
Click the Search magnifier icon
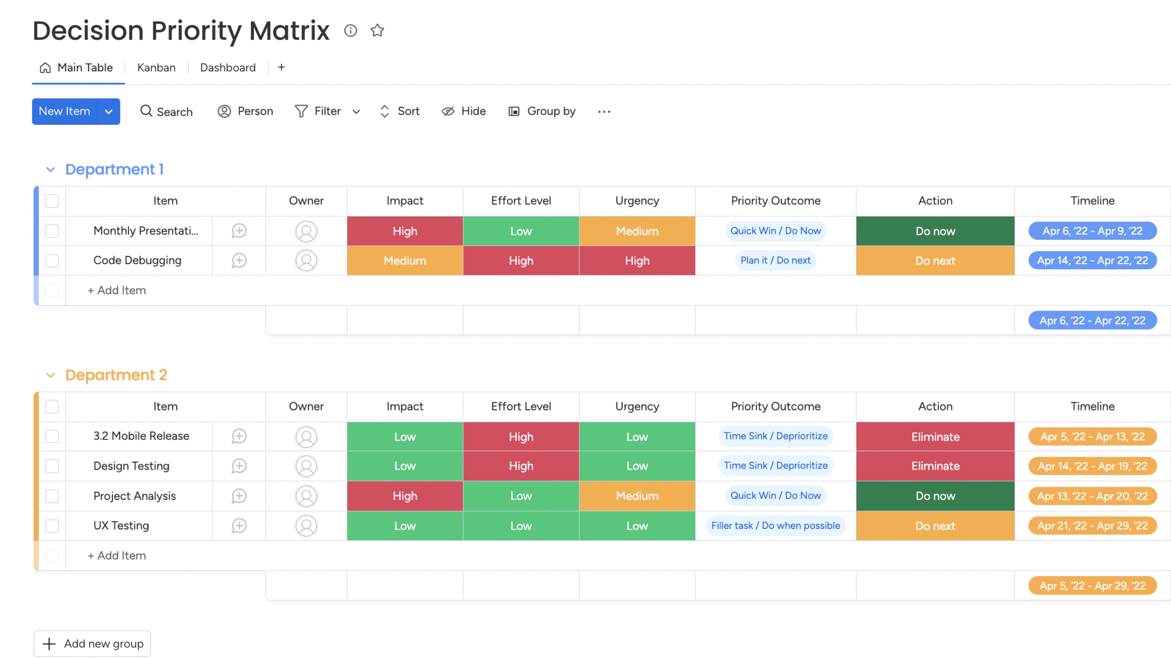pyautogui.click(x=146, y=111)
